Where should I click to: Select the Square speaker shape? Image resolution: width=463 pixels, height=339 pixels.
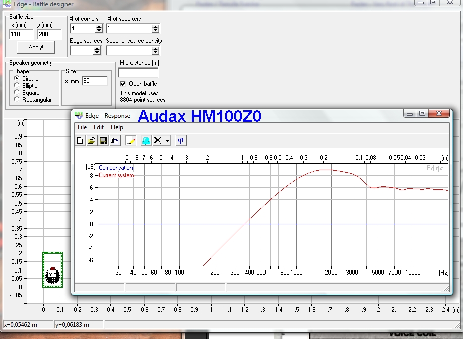(17, 92)
